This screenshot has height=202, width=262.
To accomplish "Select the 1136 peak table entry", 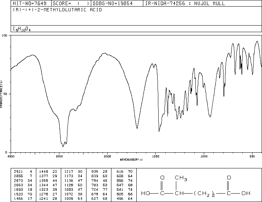I will click(x=73, y=180).
